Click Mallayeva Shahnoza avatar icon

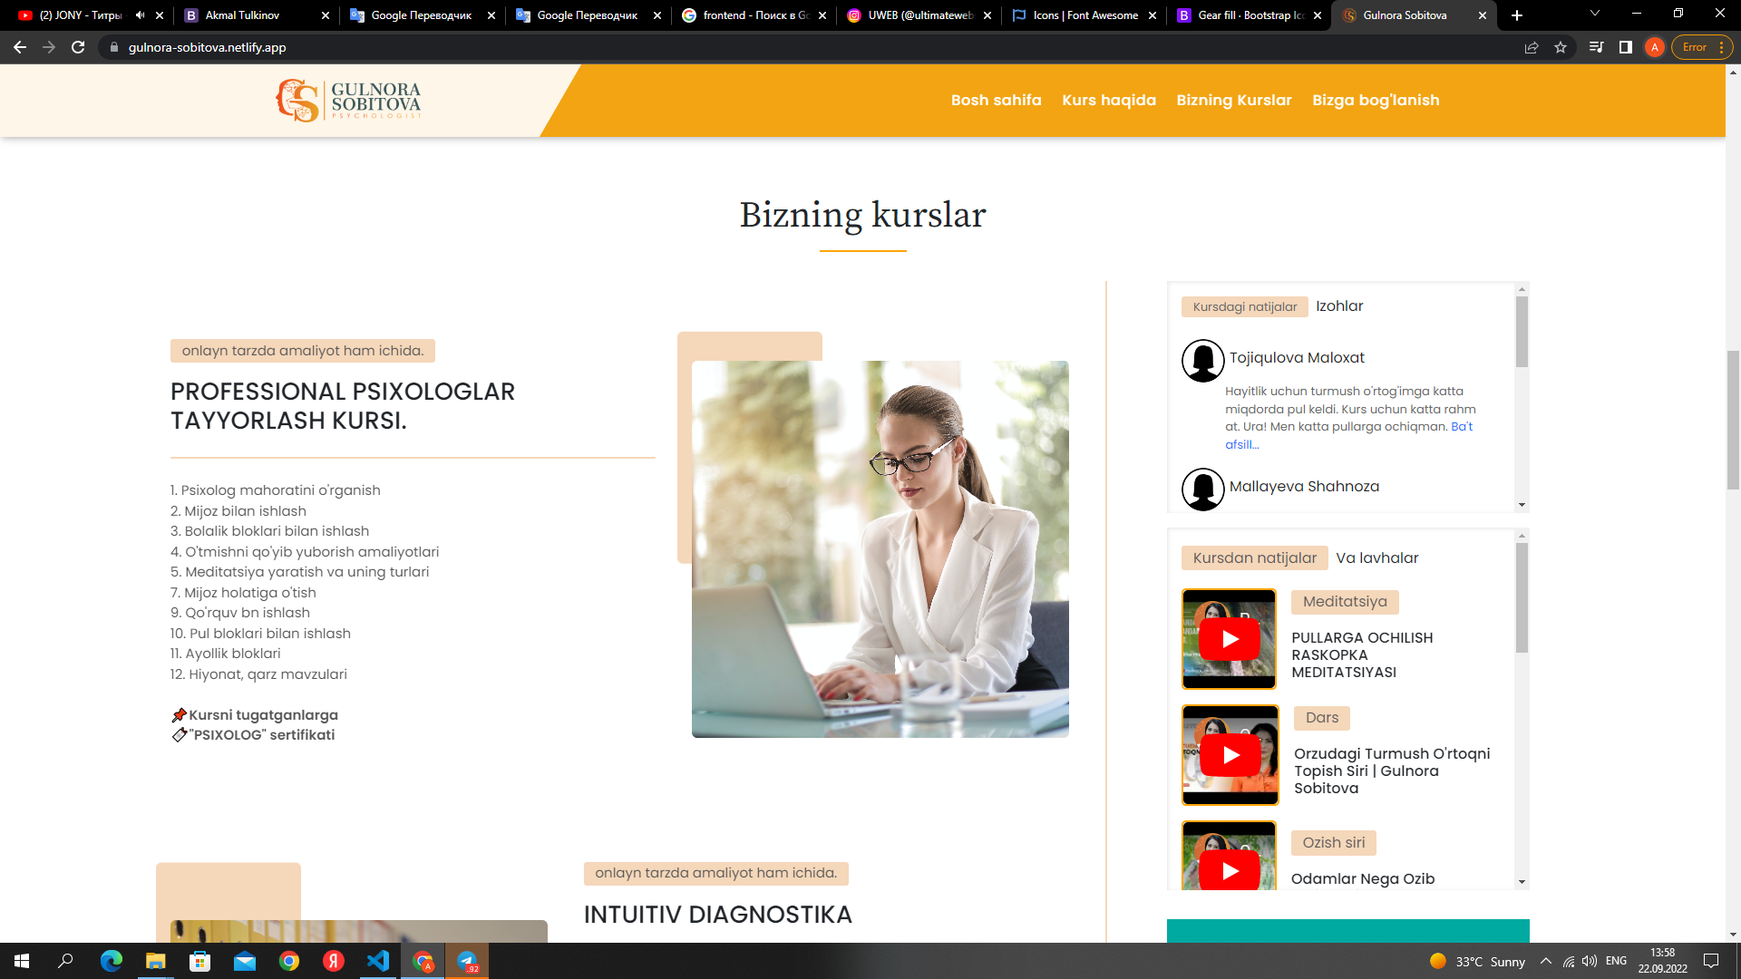[1203, 489]
